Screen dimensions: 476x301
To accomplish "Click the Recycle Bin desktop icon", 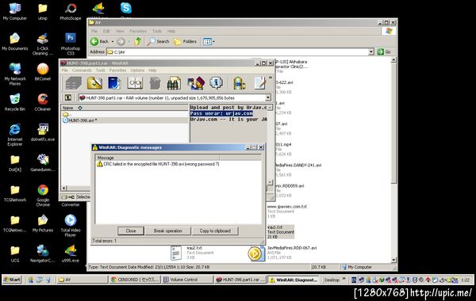I will tap(14, 102).
